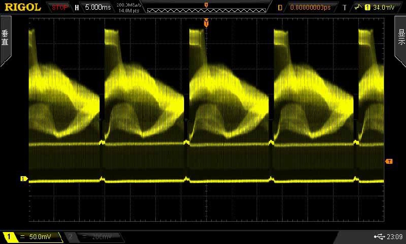The height and width of the screenshot is (244, 406).
Task: Click the T trigger label icon
Action: [343, 8]
